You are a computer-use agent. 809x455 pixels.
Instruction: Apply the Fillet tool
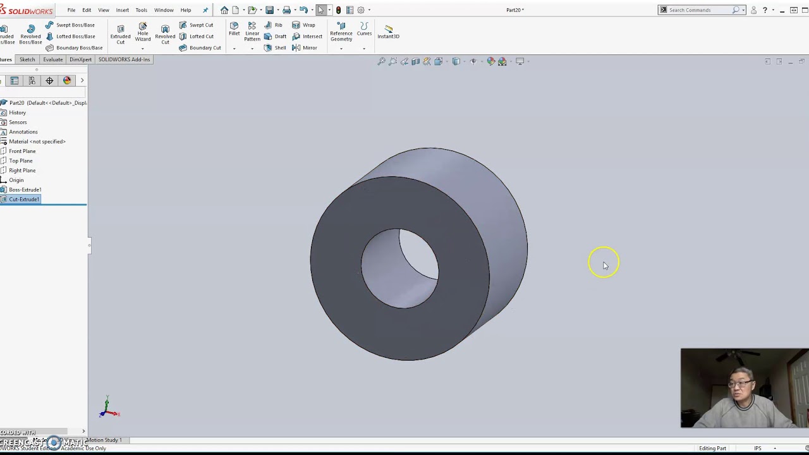point(234,28)
